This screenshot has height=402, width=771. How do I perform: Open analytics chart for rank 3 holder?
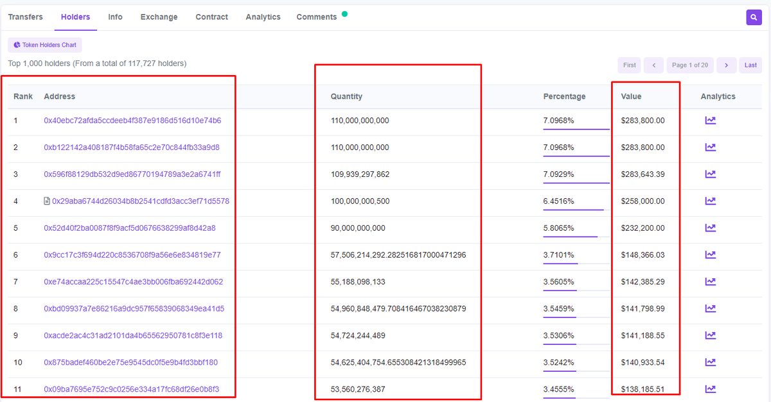pyautogui.click(x=710, y=174)
